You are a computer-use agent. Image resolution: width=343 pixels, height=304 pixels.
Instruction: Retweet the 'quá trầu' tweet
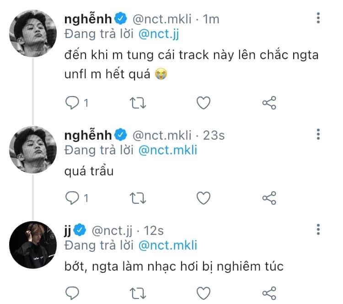point(138,198)
